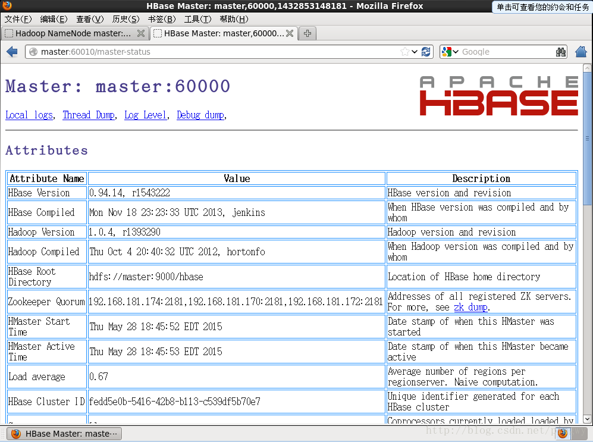Click the Google search input field
This screenshot has height=442, width=593.
point(507,52)
